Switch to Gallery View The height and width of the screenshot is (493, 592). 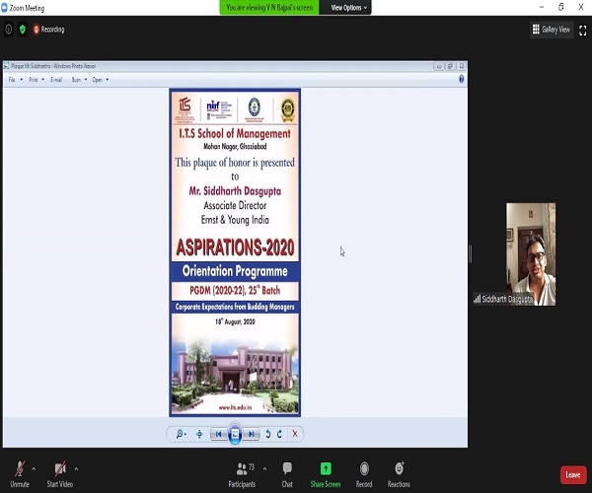pyautogui.click(x=552, y=30)
